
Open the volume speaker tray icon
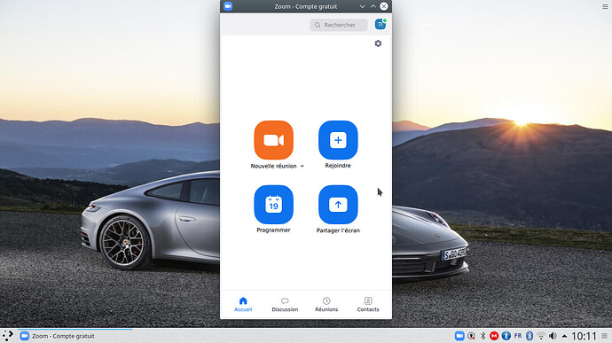[x=553, y=336]
